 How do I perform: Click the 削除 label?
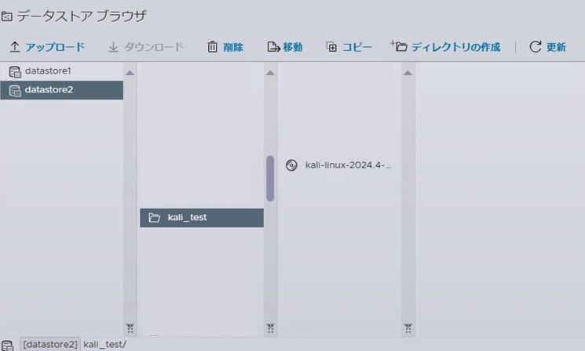click(x=233, y=47)
